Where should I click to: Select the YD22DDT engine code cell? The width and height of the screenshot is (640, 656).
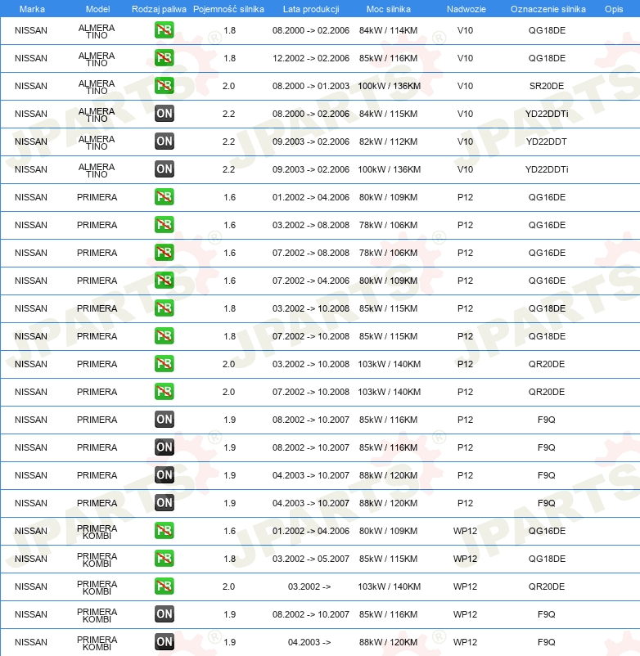(546, 142)
